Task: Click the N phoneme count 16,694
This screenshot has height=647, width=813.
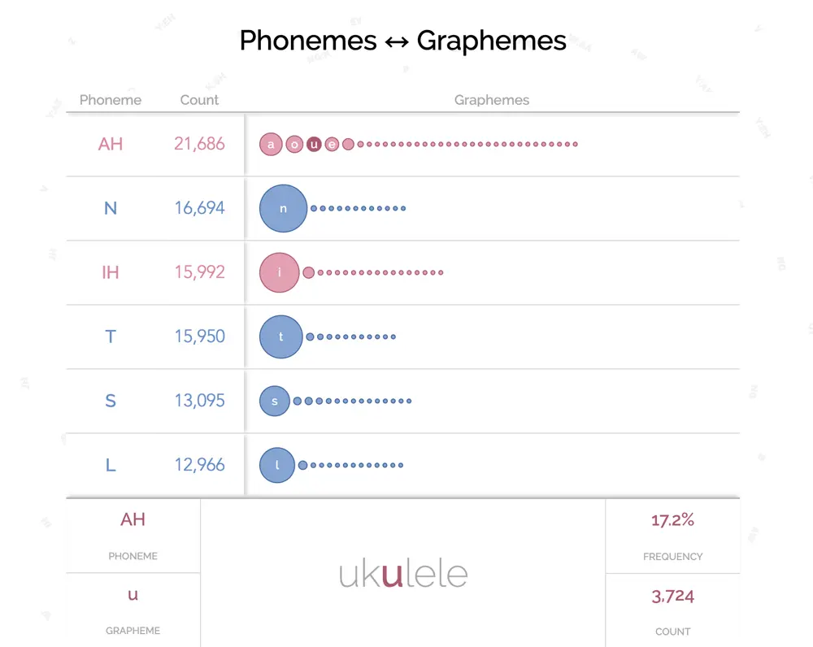Action: (x=199, y=208)
